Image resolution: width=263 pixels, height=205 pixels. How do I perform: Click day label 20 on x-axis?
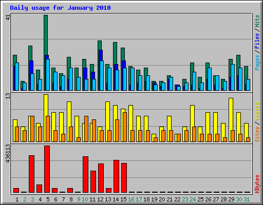tap(162, 199)
